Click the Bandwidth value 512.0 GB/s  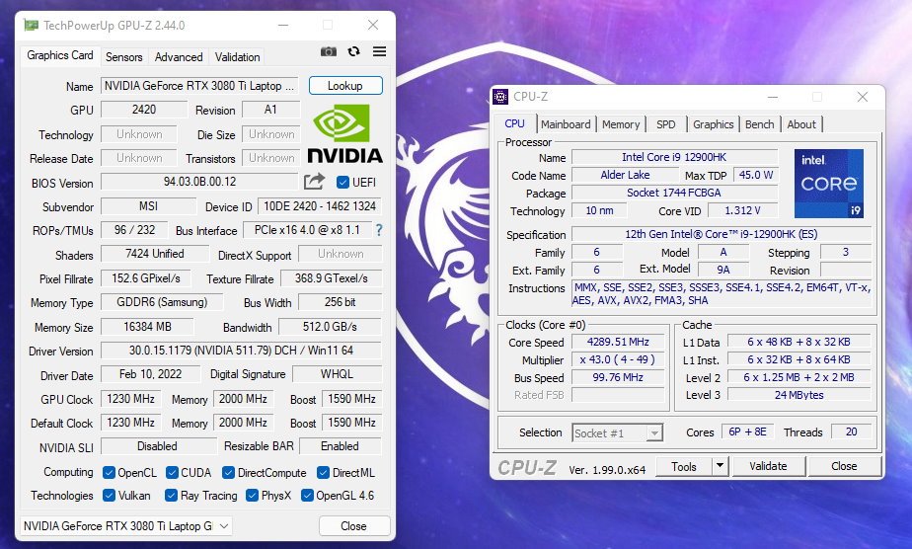click(331, 326)
